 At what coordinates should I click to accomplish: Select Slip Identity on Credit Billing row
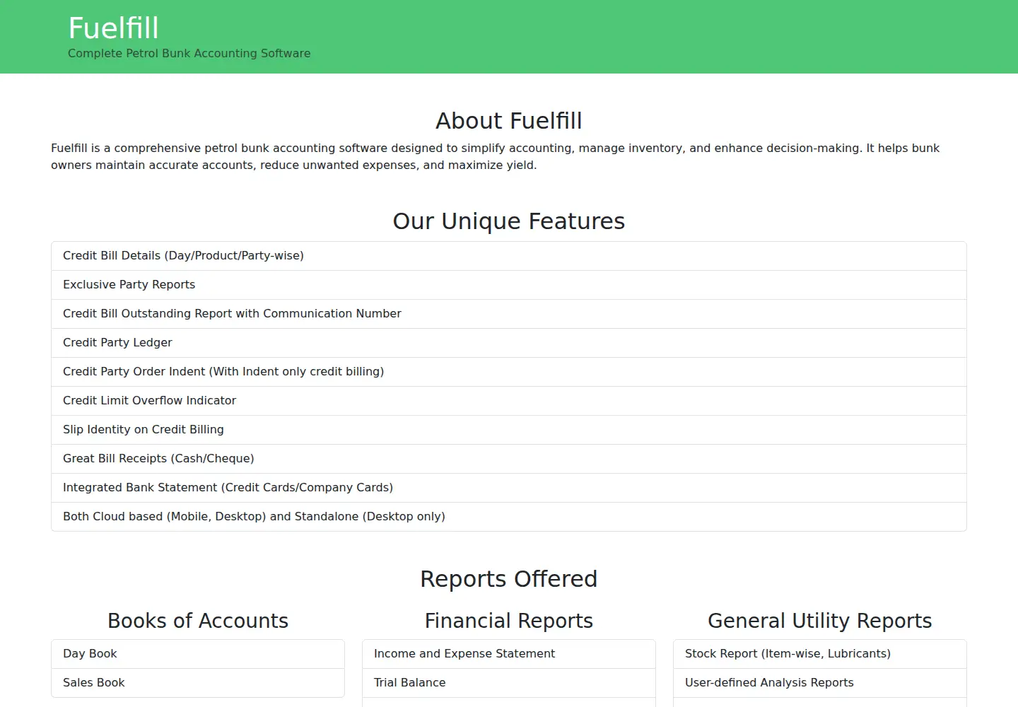click(509, 430)
